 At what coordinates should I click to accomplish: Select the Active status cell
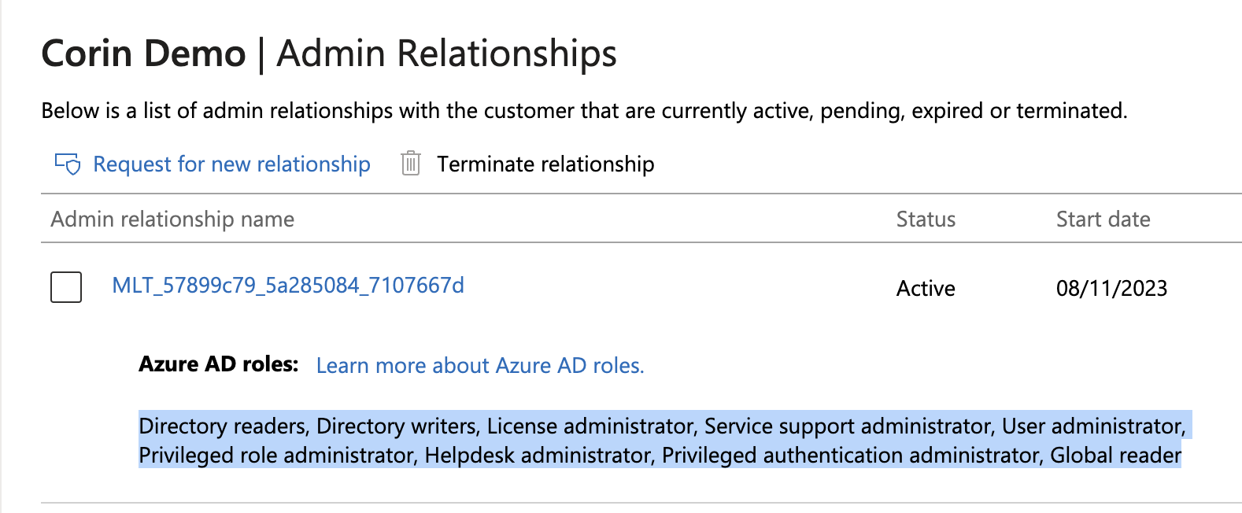coord(926,288)
